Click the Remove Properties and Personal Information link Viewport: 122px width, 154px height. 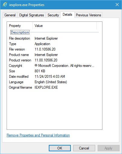[x=38, y=135]
